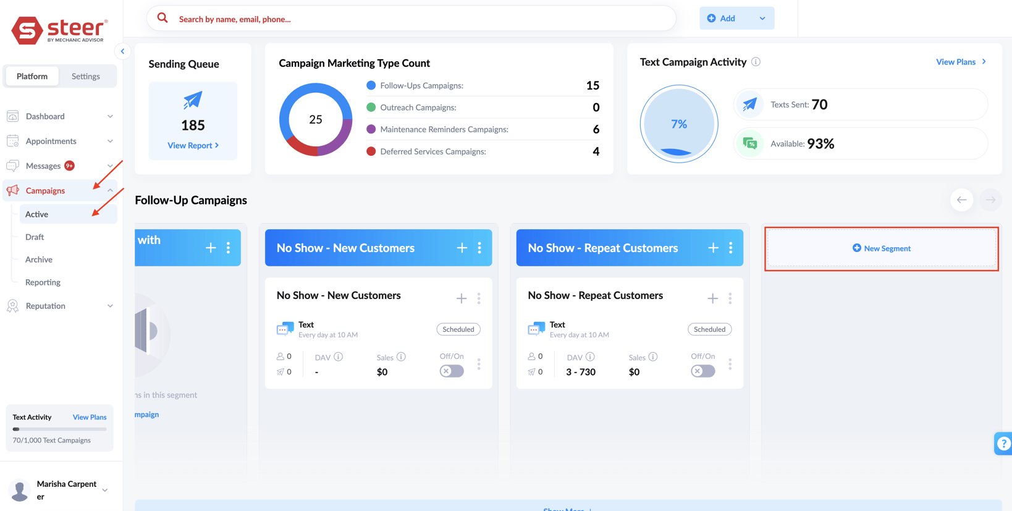Screen dimensions: 1012x511
Task: Click the info icon beside Text Campaign Activity
Action: (756, 62)
